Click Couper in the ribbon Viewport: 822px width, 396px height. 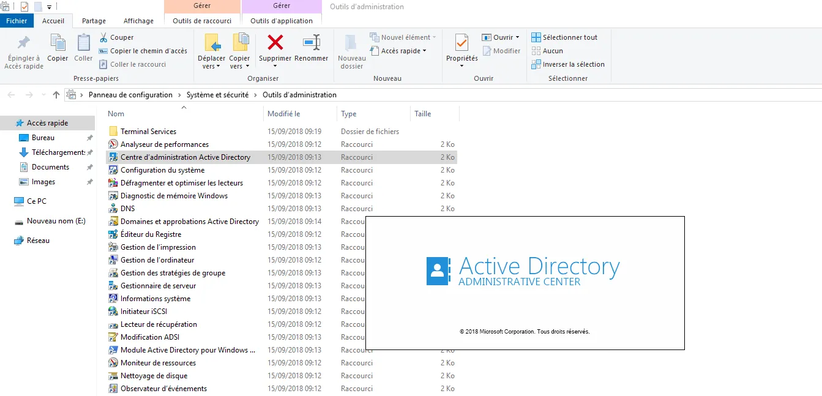click(116, 37)
